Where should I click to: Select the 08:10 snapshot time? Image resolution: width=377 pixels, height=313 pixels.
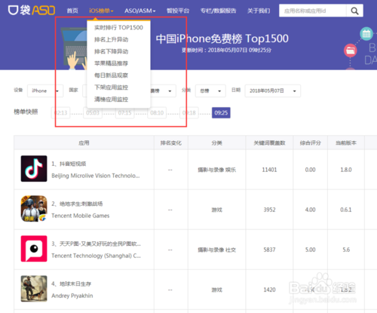pyautogui.click(x=157, y=112)
